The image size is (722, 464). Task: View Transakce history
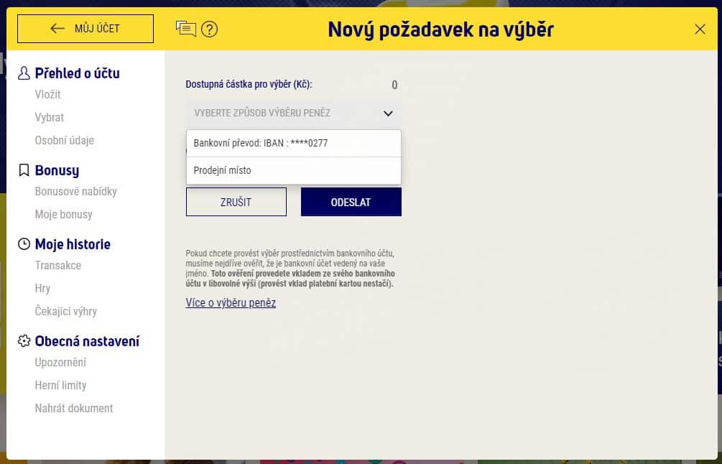tap(58, 266)
